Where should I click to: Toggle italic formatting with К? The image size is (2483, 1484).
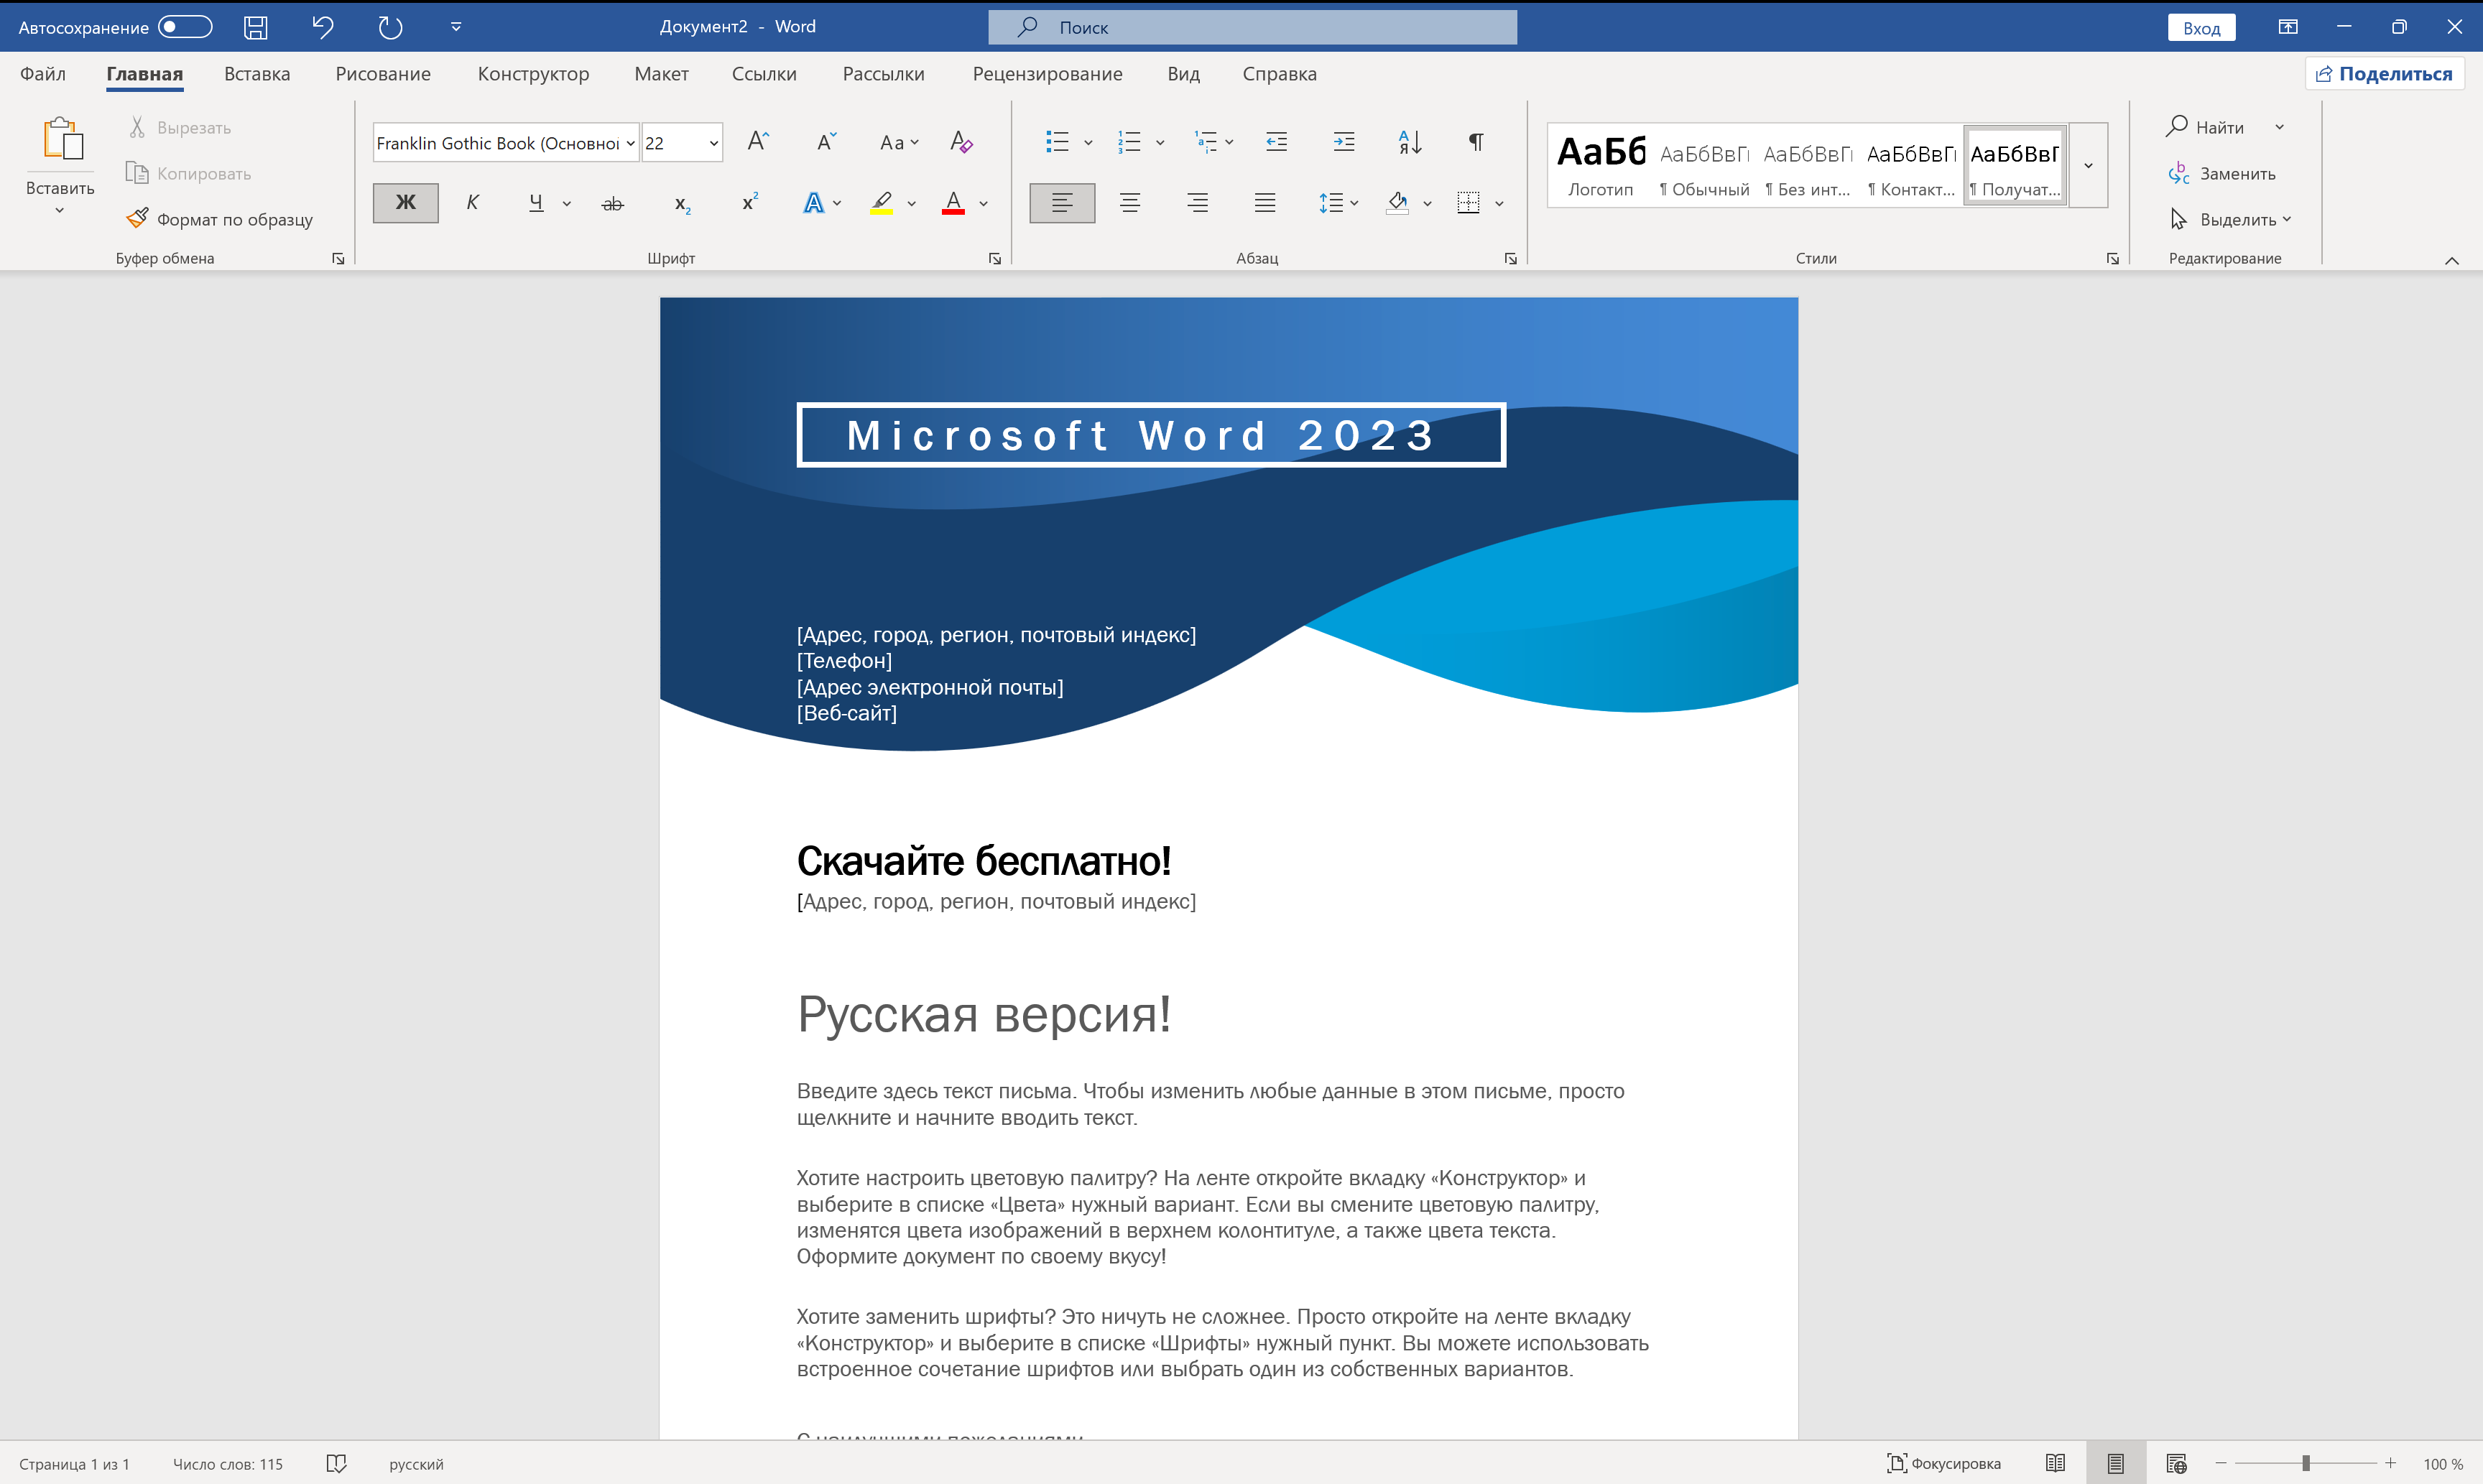(471, 202)
